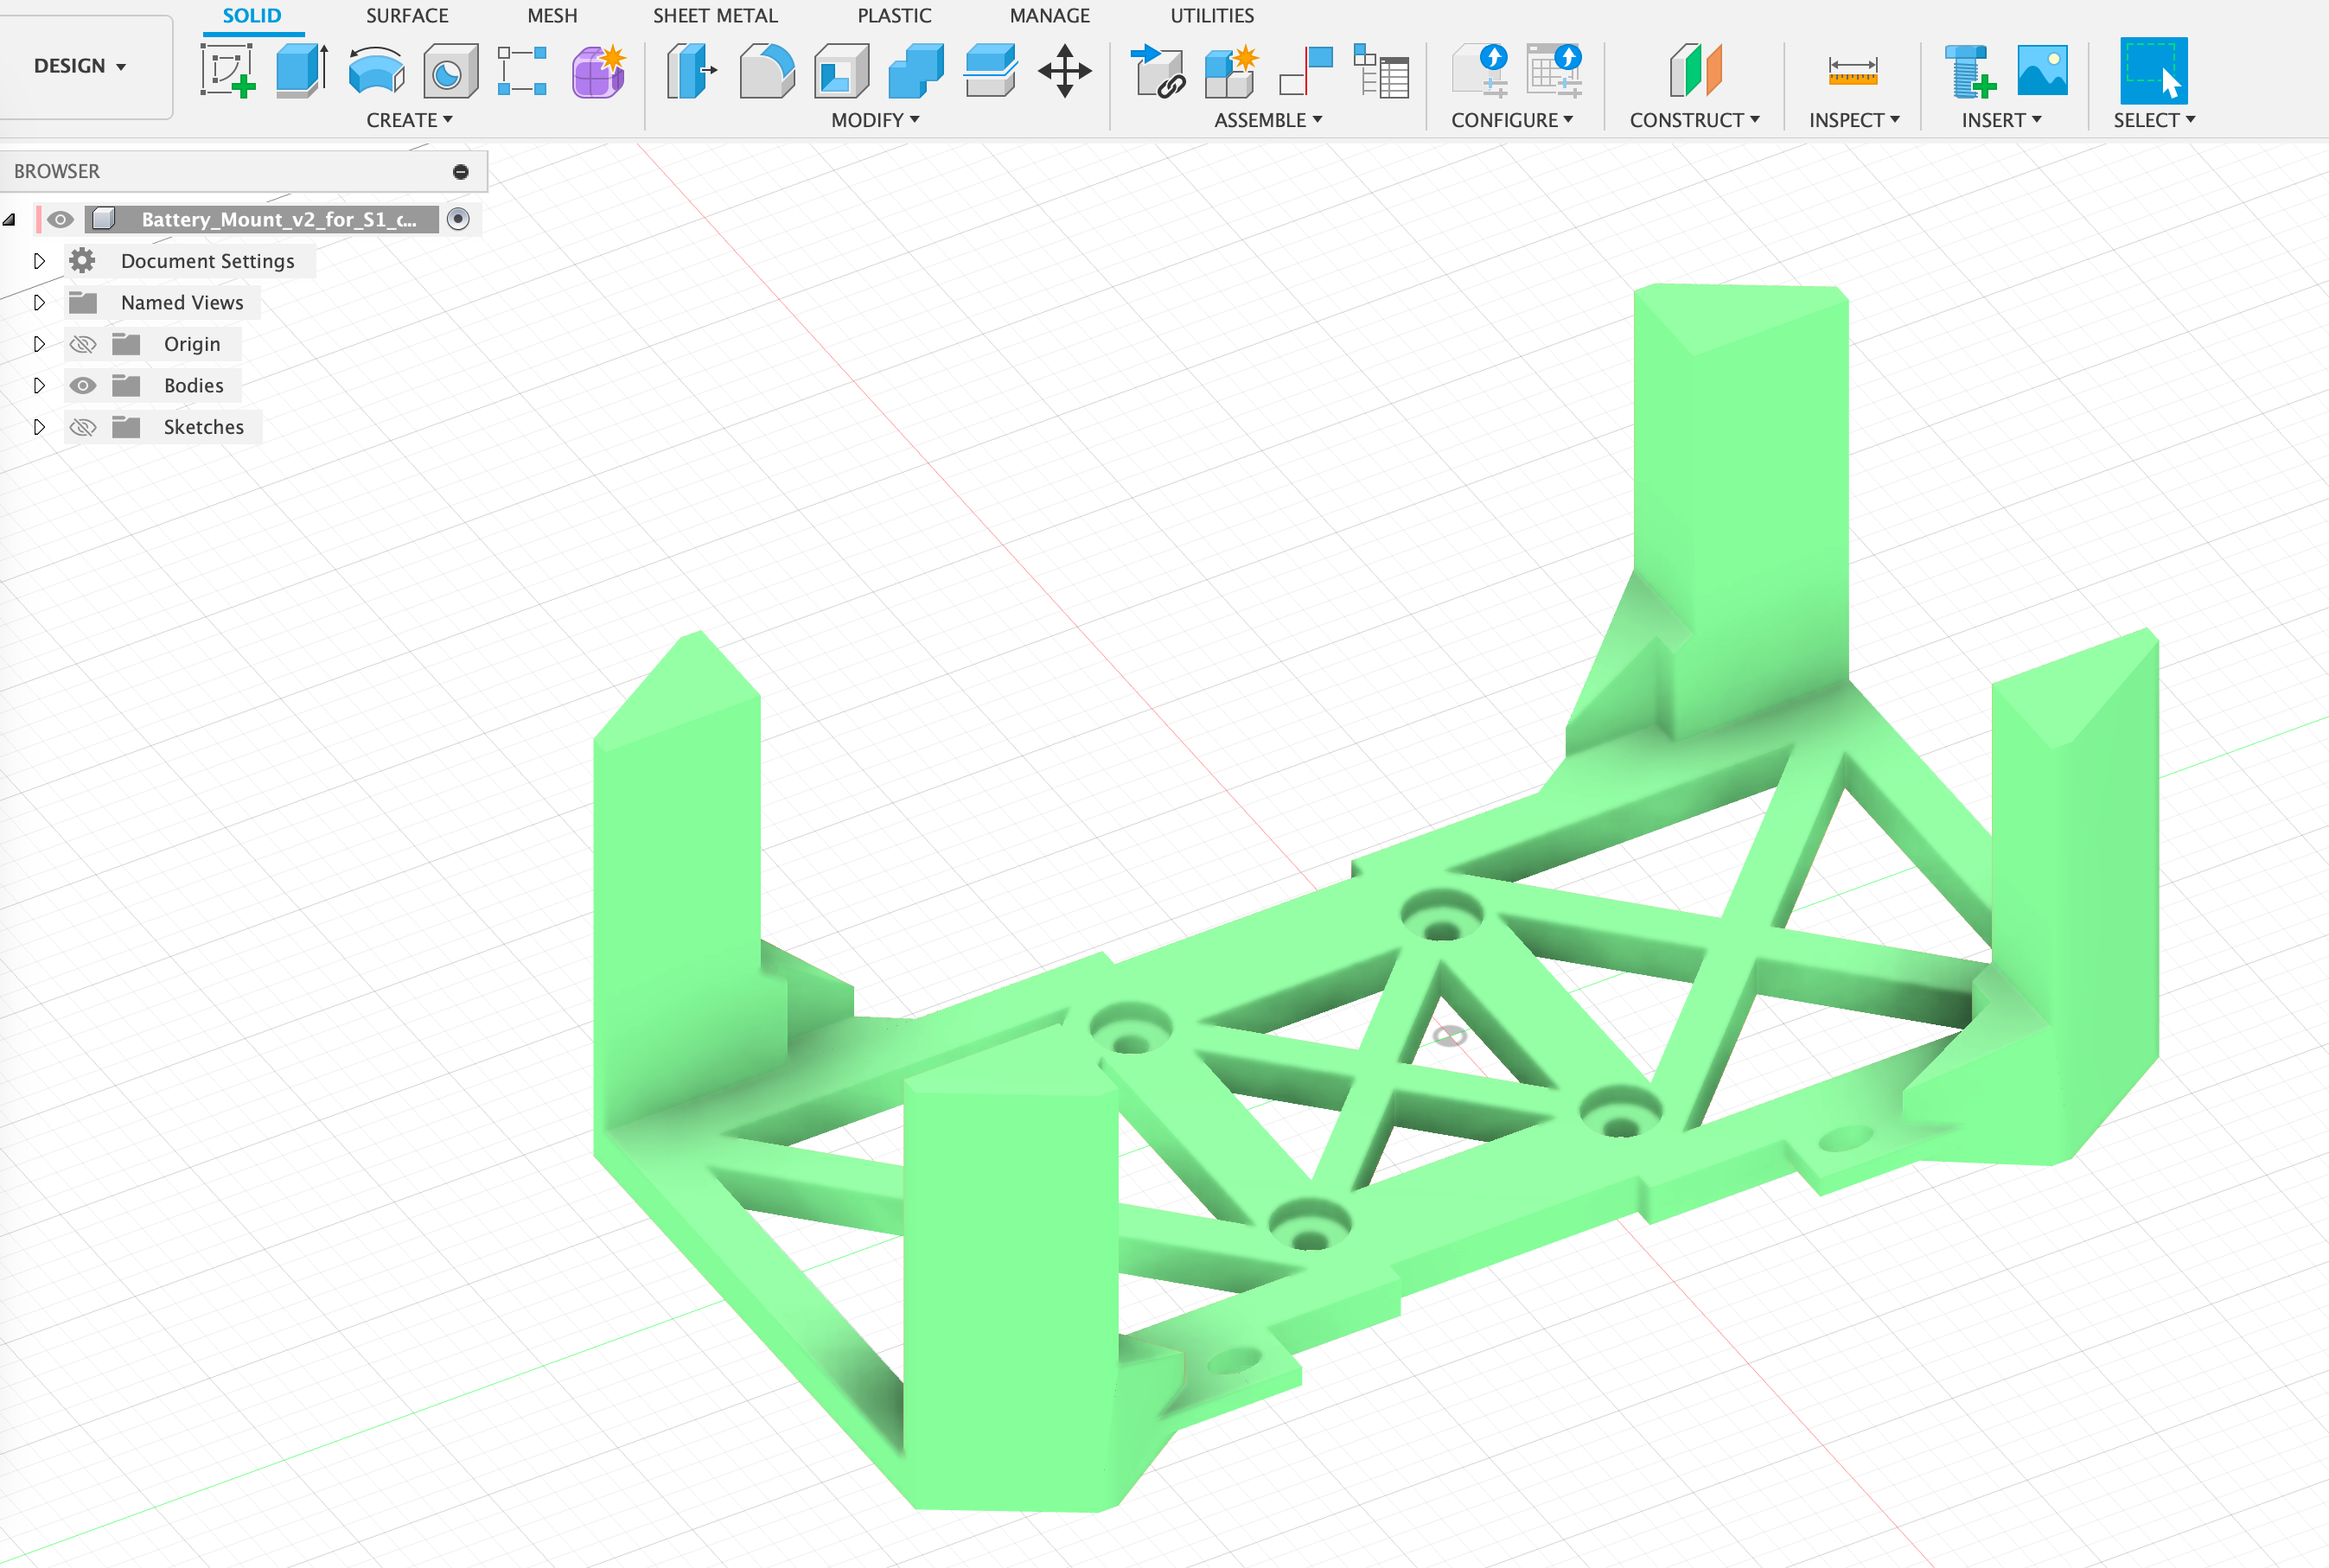
Task: Collapse the BROWSER panel
Action: [x=461, y=172]
